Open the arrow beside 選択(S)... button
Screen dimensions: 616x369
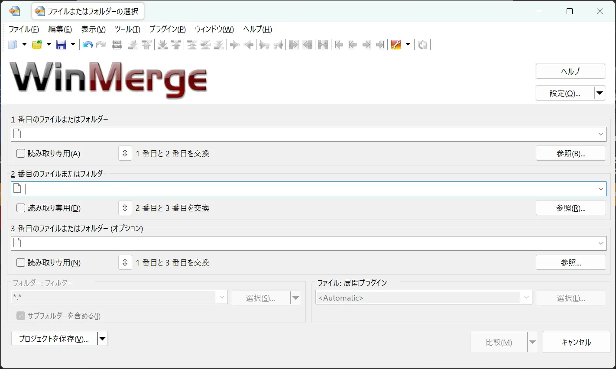pos(295,298)
